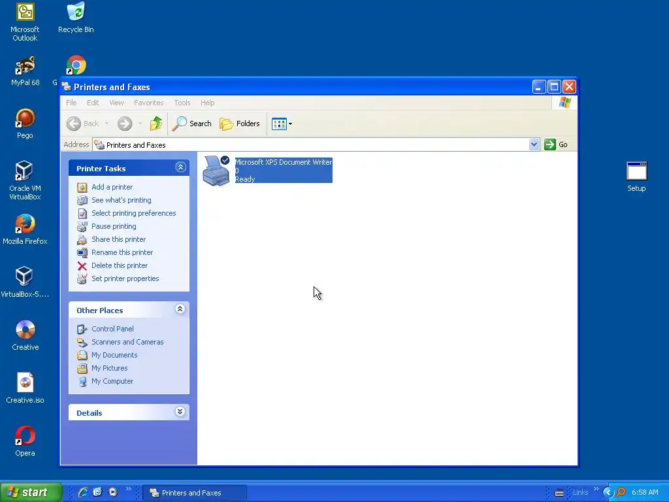Click the Outlook Express Quick Launch icon
Screen dimensions: 669x502
98,492
